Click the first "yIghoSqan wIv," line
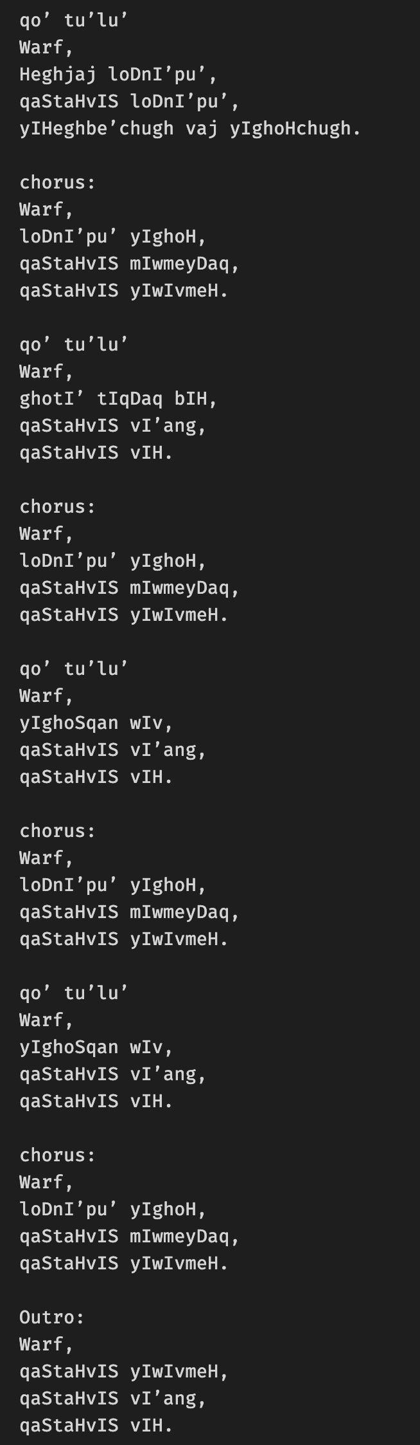 click(96, 723)
